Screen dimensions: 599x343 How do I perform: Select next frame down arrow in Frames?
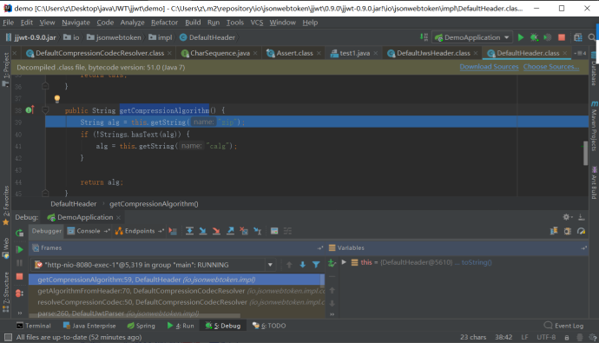(303, 265)
